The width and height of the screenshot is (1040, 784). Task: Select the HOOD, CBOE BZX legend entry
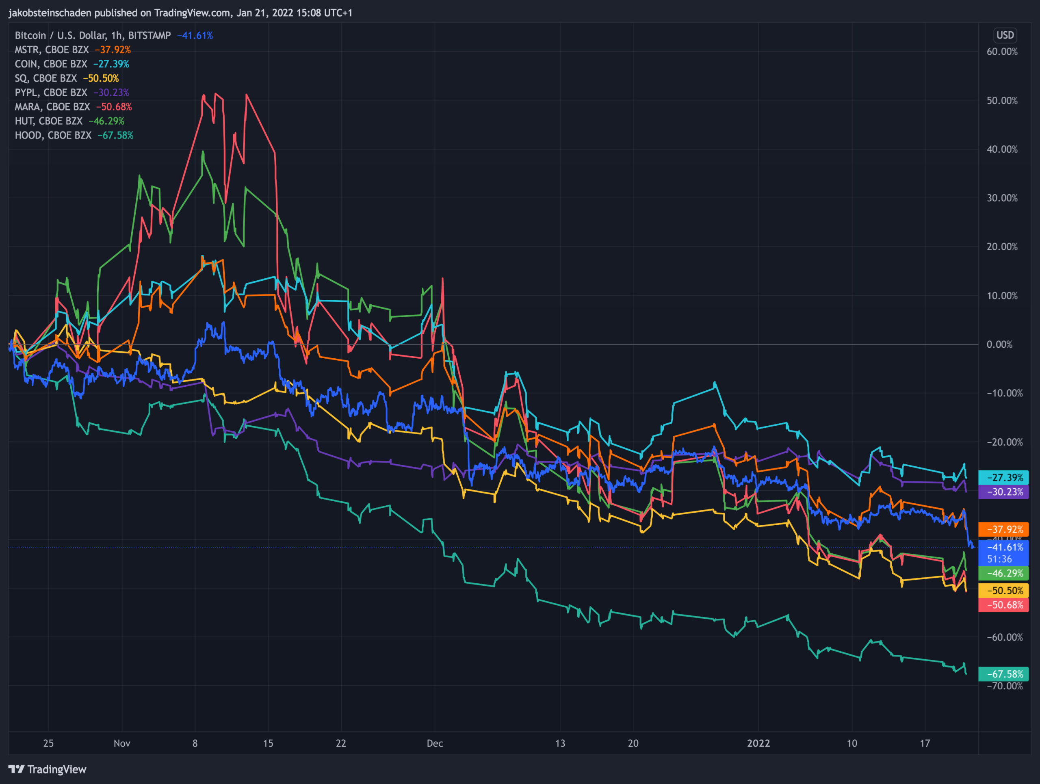click(x=74, y=135)
